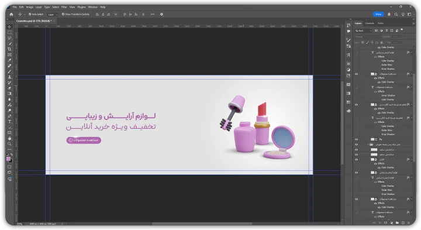The height and width of the screenshot is (230, 421).
Task: Toggle topmost Color Overlay effect eye
Action: pyautogui.click(x=379, y=47)
